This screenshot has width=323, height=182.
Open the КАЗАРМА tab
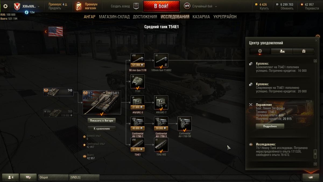tap(201, 17)
